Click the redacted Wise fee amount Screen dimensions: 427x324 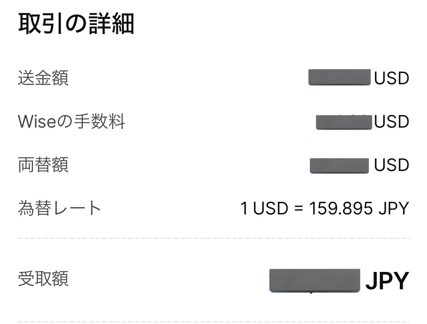click(344, 122)
